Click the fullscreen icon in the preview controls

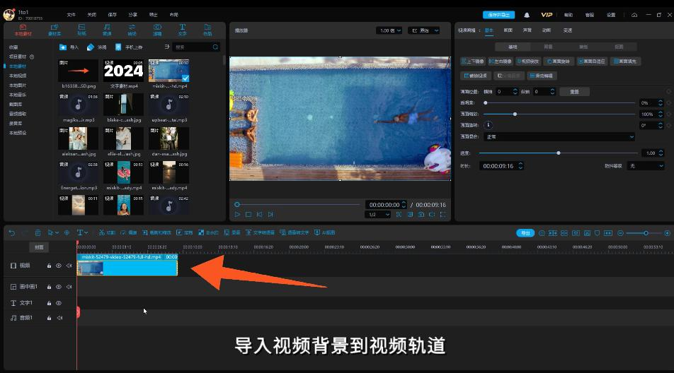tap(442, 214)
